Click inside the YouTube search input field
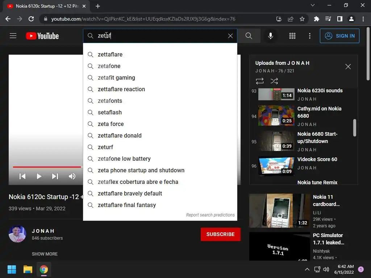This screenshot has height=278, width=371. coord(160,36)
